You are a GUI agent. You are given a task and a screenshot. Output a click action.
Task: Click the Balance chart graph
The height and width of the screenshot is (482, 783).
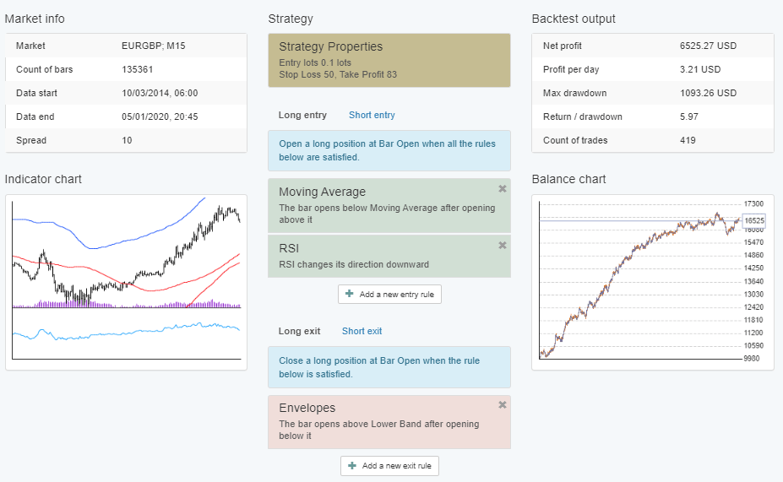640,282
